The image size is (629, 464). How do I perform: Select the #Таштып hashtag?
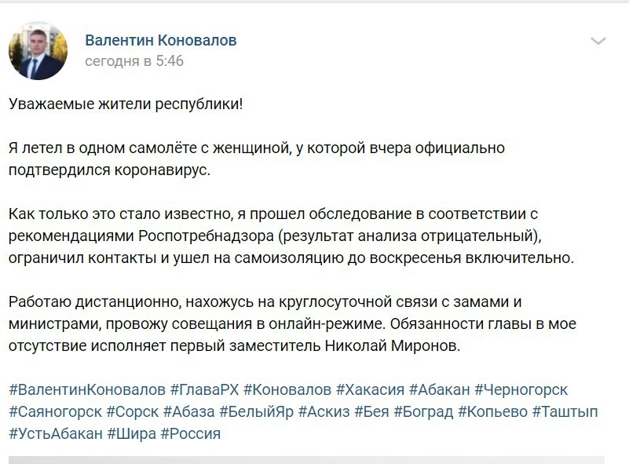(x=565, y=411)
